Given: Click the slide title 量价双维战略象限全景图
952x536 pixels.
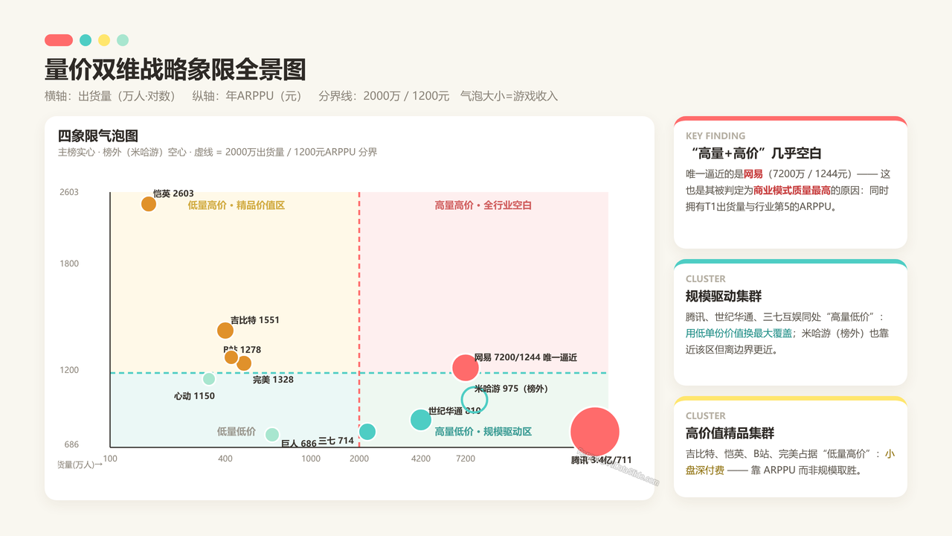Looking at the screenshot, I should (176, 70).
